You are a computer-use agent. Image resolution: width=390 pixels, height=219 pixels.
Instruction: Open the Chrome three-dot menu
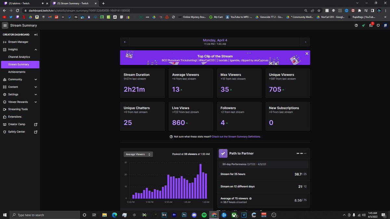385,10
